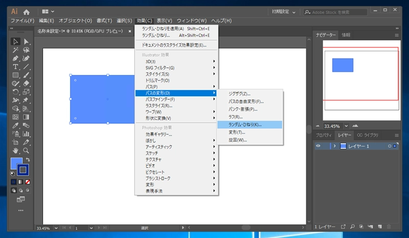This screenshot has width=409, height=238.
Task: Select the Pen tool
Action: [15, 58]
